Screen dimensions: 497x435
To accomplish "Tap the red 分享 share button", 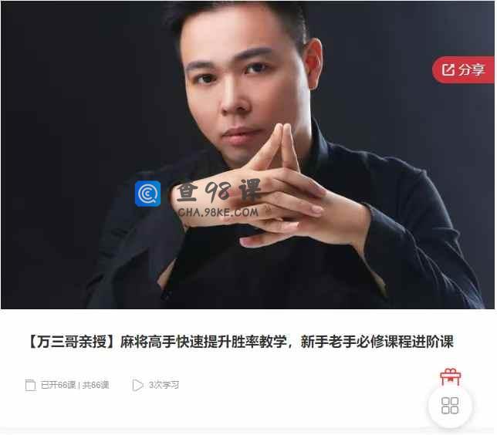I will [463, 69].
